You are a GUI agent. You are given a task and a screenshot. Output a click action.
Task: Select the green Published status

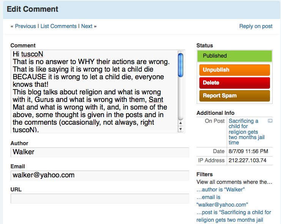pos(234,56)
